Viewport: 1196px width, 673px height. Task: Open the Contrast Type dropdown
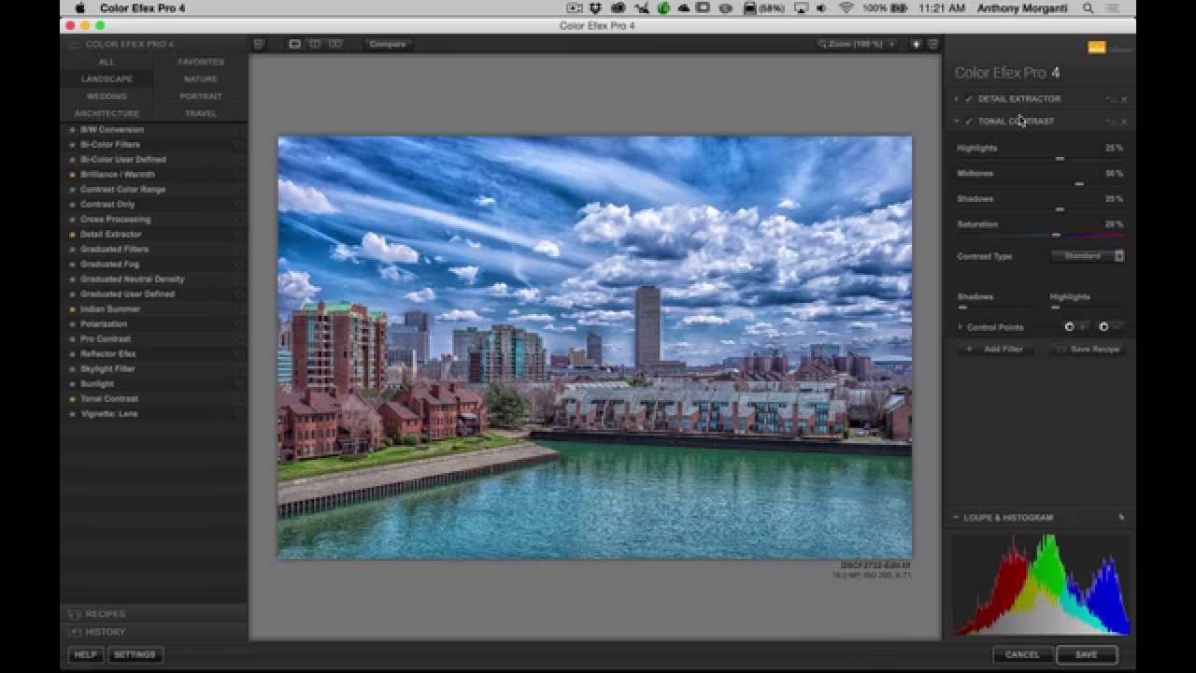coord(1089,256)
